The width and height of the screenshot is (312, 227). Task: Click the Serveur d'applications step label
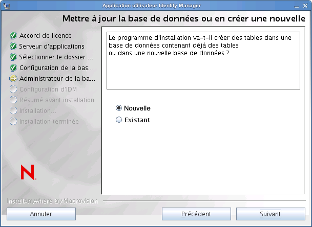point(52,47)
